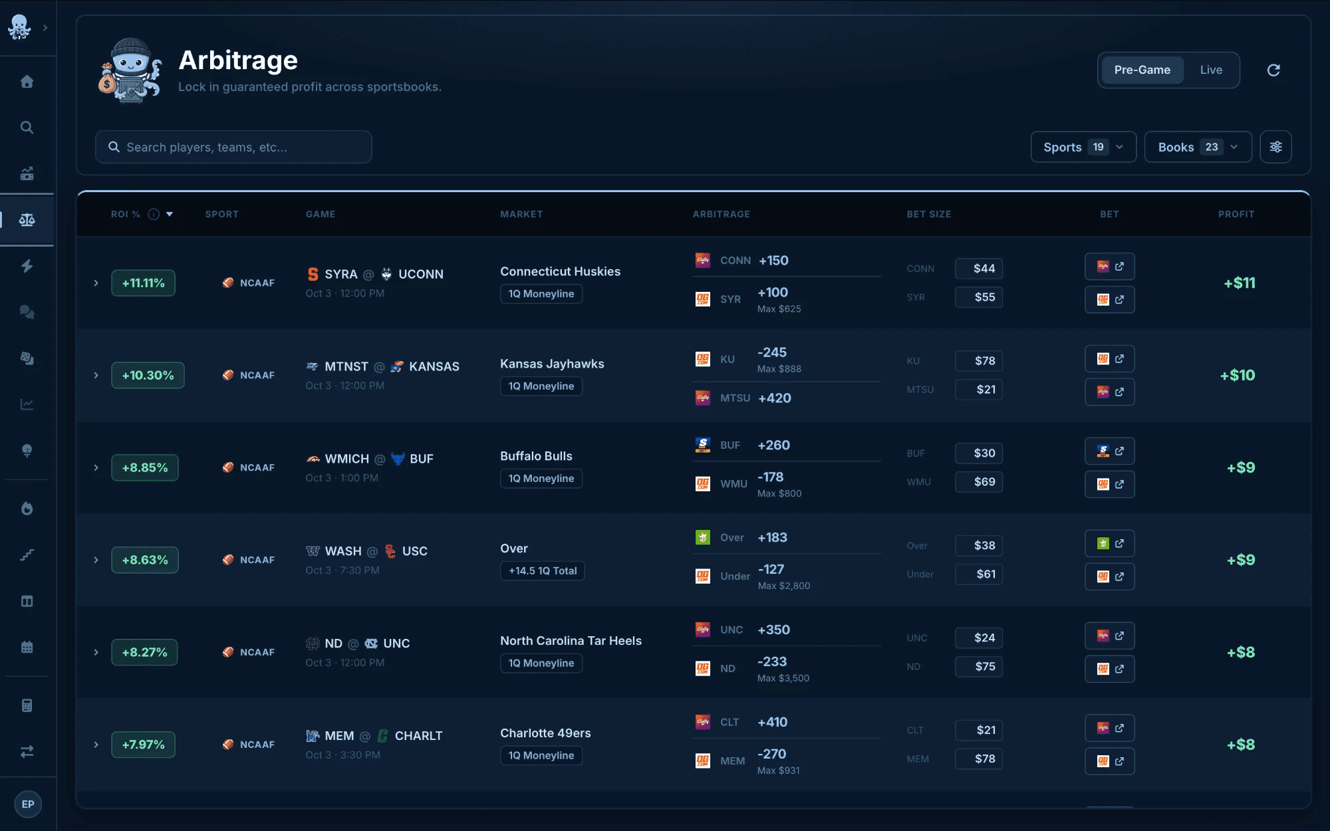This screenshot has width=1330, height=831.
Task: Expand the MEM @ CHARLT row
Action: point(96,745)
